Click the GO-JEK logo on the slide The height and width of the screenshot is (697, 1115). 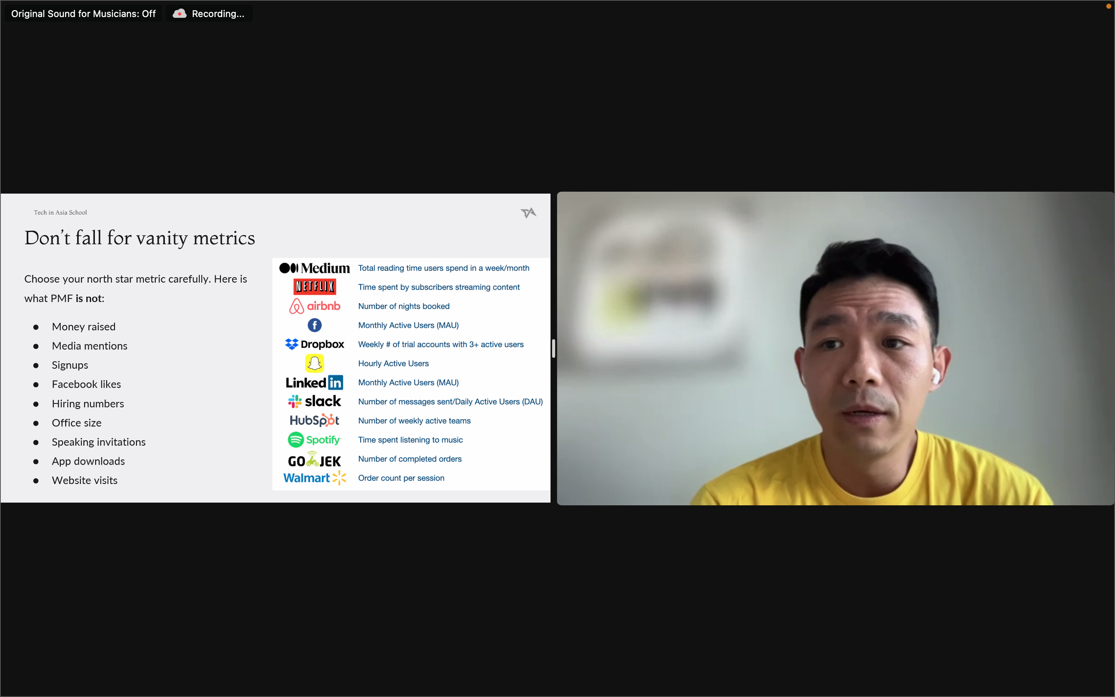[x=315, y=459]
